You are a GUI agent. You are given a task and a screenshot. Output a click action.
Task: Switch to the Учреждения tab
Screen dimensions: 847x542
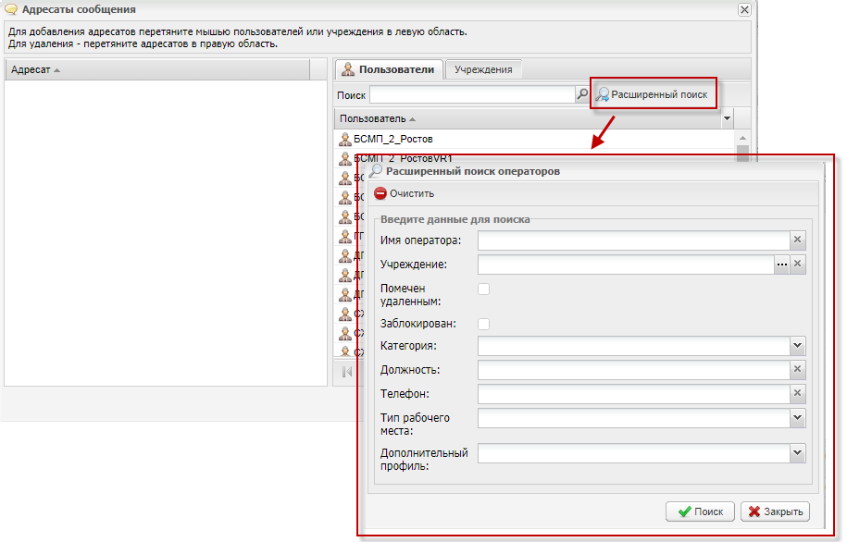(x=483, y=69)
